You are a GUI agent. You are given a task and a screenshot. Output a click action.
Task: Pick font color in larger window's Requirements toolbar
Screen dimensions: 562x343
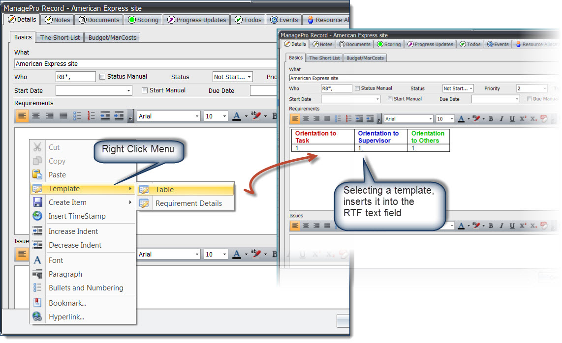click(237, 116)
